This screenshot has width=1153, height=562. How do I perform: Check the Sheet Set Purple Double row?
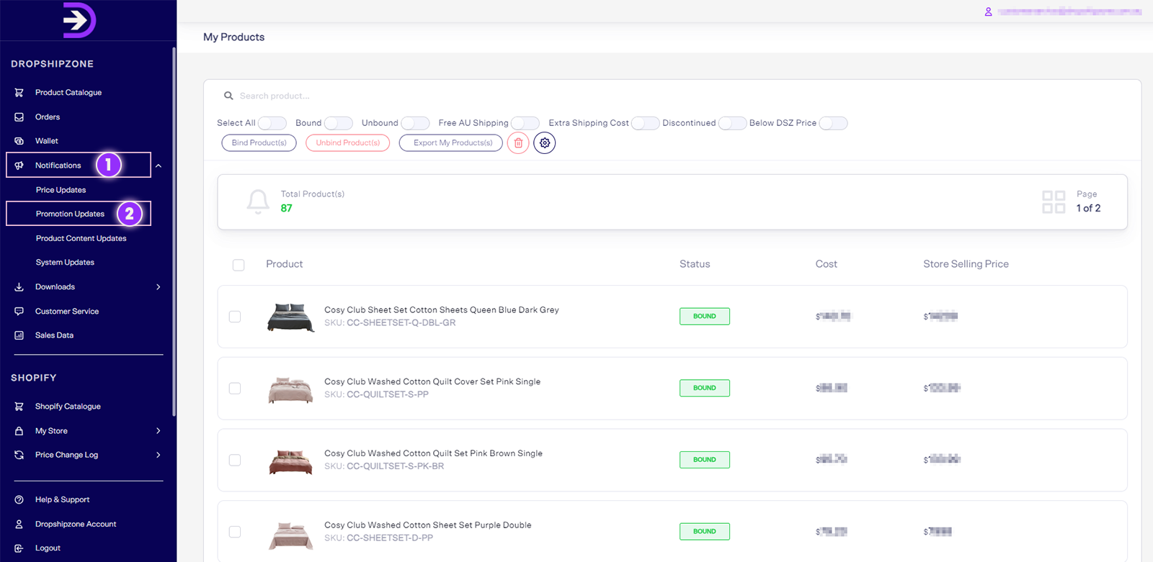click(x=235, y=532)
